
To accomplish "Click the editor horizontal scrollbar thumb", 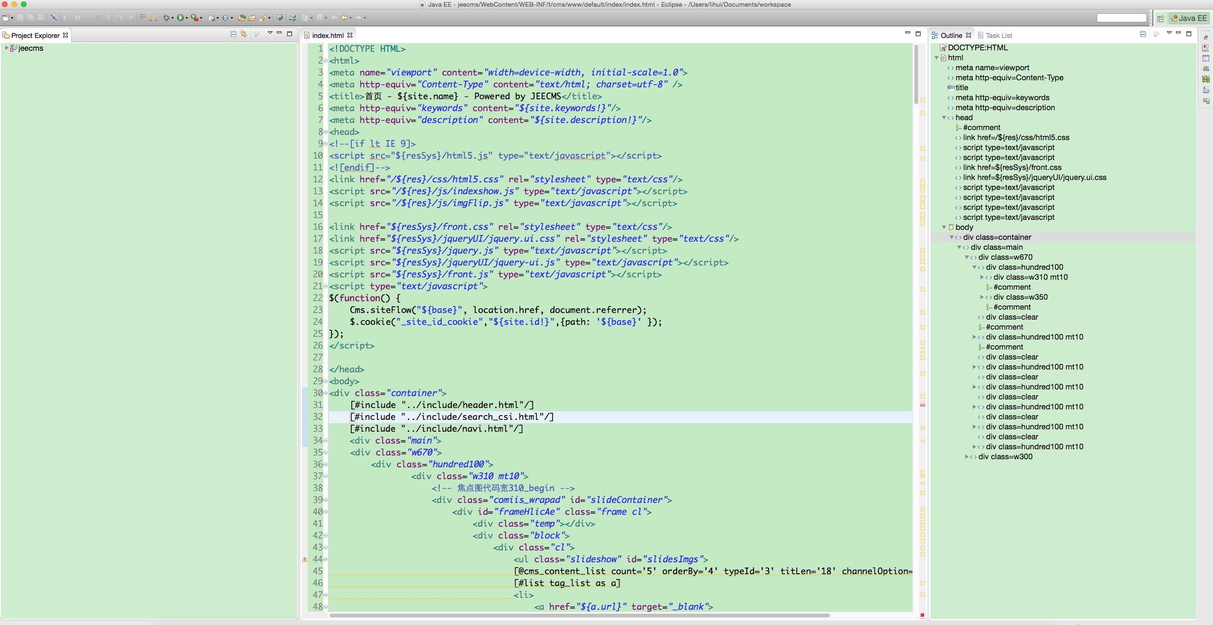I will coord(580,616).
